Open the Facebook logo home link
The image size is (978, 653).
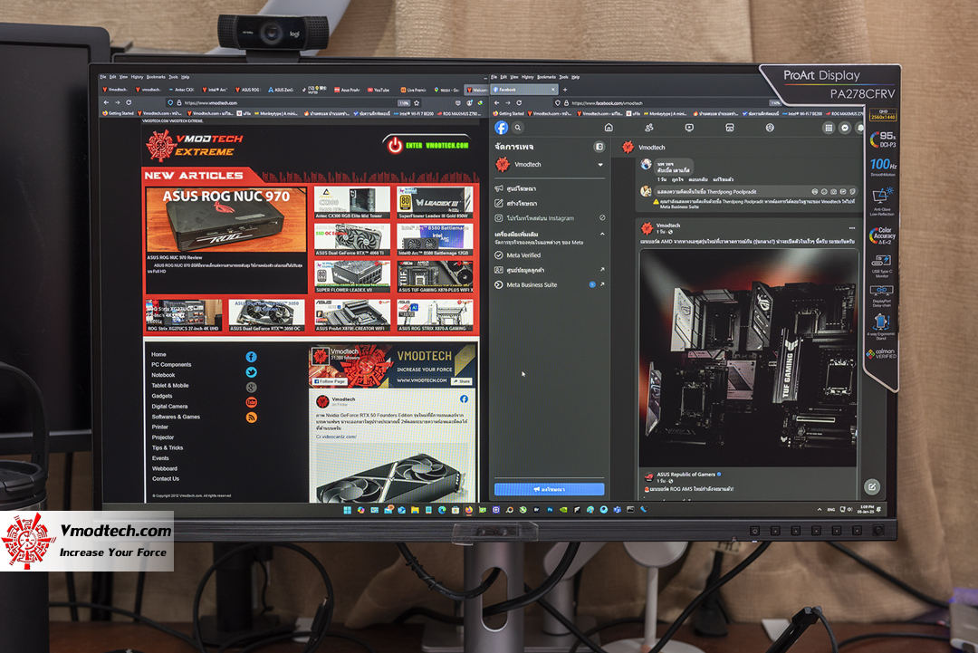coord(502,128)
